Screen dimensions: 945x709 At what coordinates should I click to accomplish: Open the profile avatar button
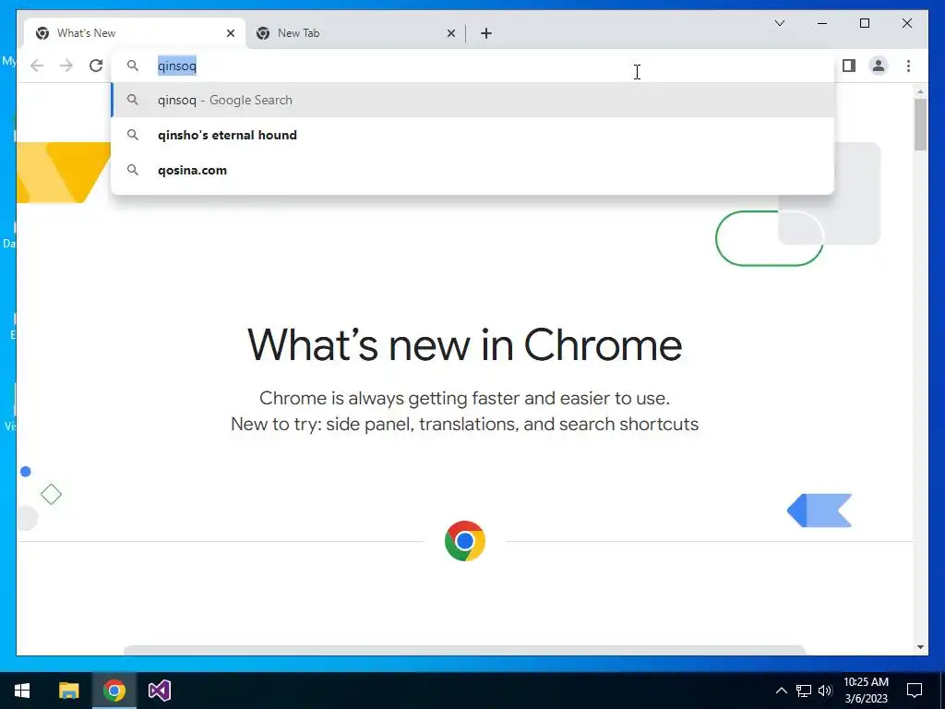click(x=879, y=66)
